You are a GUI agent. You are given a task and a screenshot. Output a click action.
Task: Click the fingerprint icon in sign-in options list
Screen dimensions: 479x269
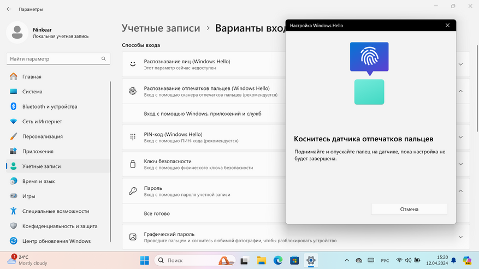133,91
